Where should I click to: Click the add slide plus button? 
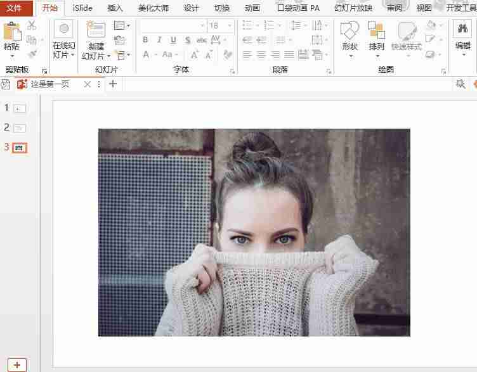tap(17, 365)
